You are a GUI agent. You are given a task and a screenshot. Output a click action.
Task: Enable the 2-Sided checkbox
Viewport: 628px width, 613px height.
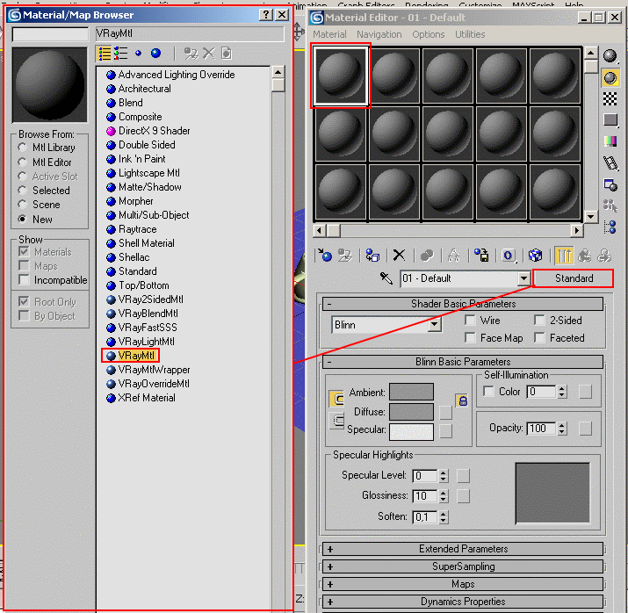click(x=540, y=321)
